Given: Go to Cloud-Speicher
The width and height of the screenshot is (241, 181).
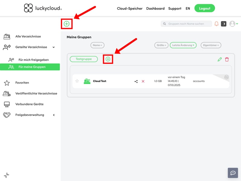Looking at the screenshot, I should (130, 8).
